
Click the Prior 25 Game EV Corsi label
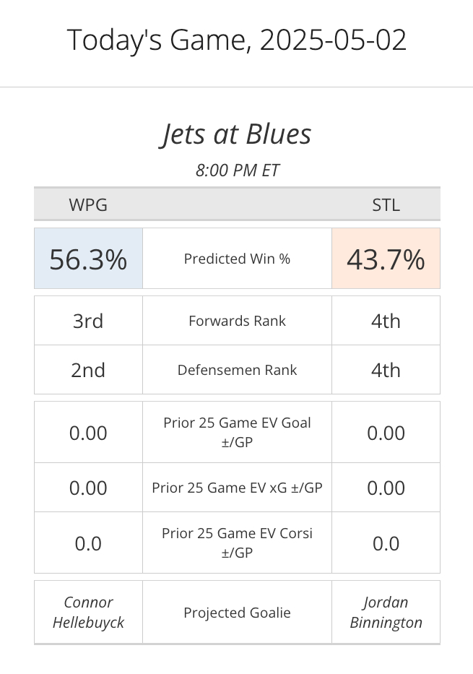pos(237,543)
